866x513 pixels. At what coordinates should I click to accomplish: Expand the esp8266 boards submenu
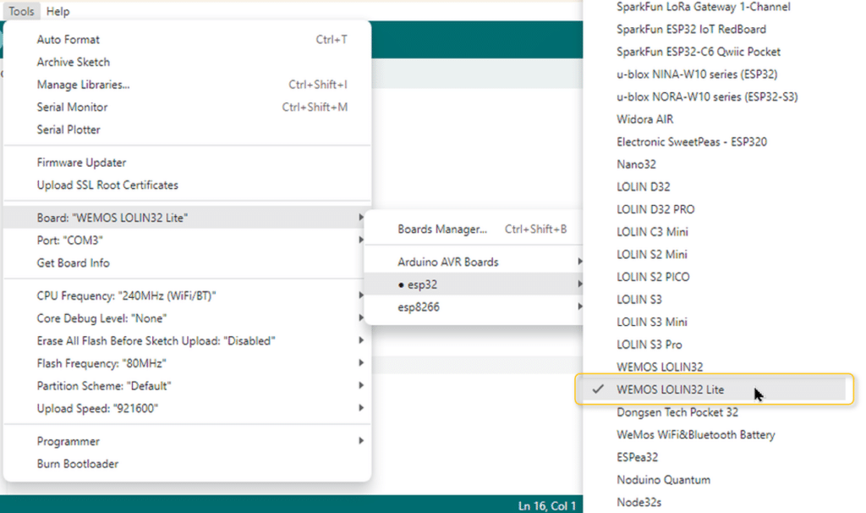(x=474, y=306)
